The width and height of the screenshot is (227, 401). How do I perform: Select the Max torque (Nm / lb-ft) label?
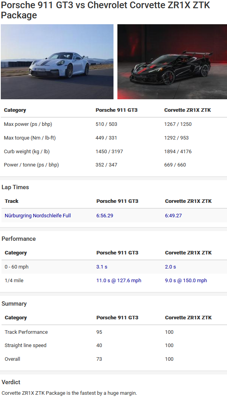pyautogui.click(x=30, y=138)
